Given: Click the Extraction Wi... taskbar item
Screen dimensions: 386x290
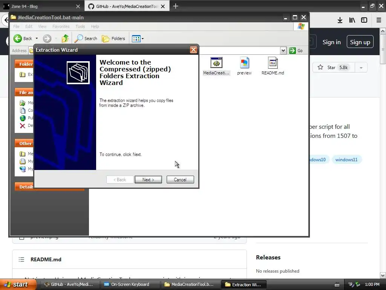Looking at the screenshot, I should [244, 285].
